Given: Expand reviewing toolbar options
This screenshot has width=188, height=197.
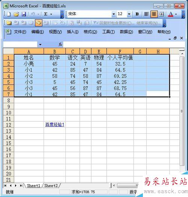Looking at the screenshot, I should click(x=164, y=23).
